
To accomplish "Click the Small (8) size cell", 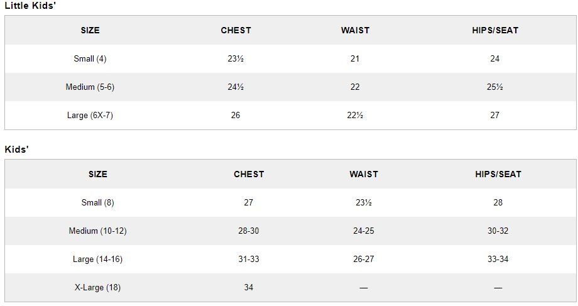I will click(97, 203).
